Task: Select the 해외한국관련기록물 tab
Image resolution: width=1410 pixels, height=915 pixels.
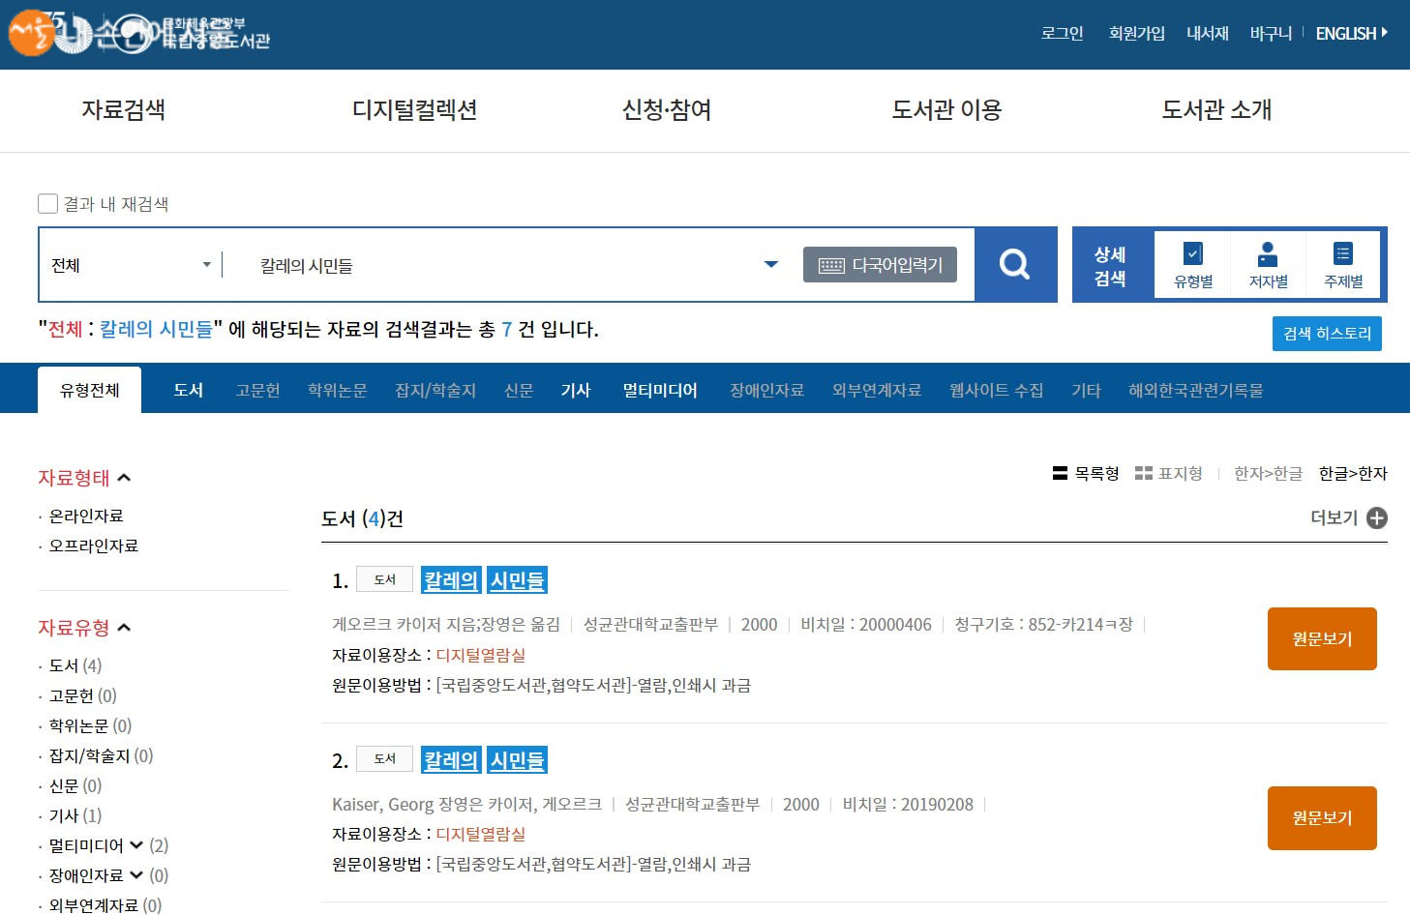Action: pyautogui.click(x=1196, y=390)
